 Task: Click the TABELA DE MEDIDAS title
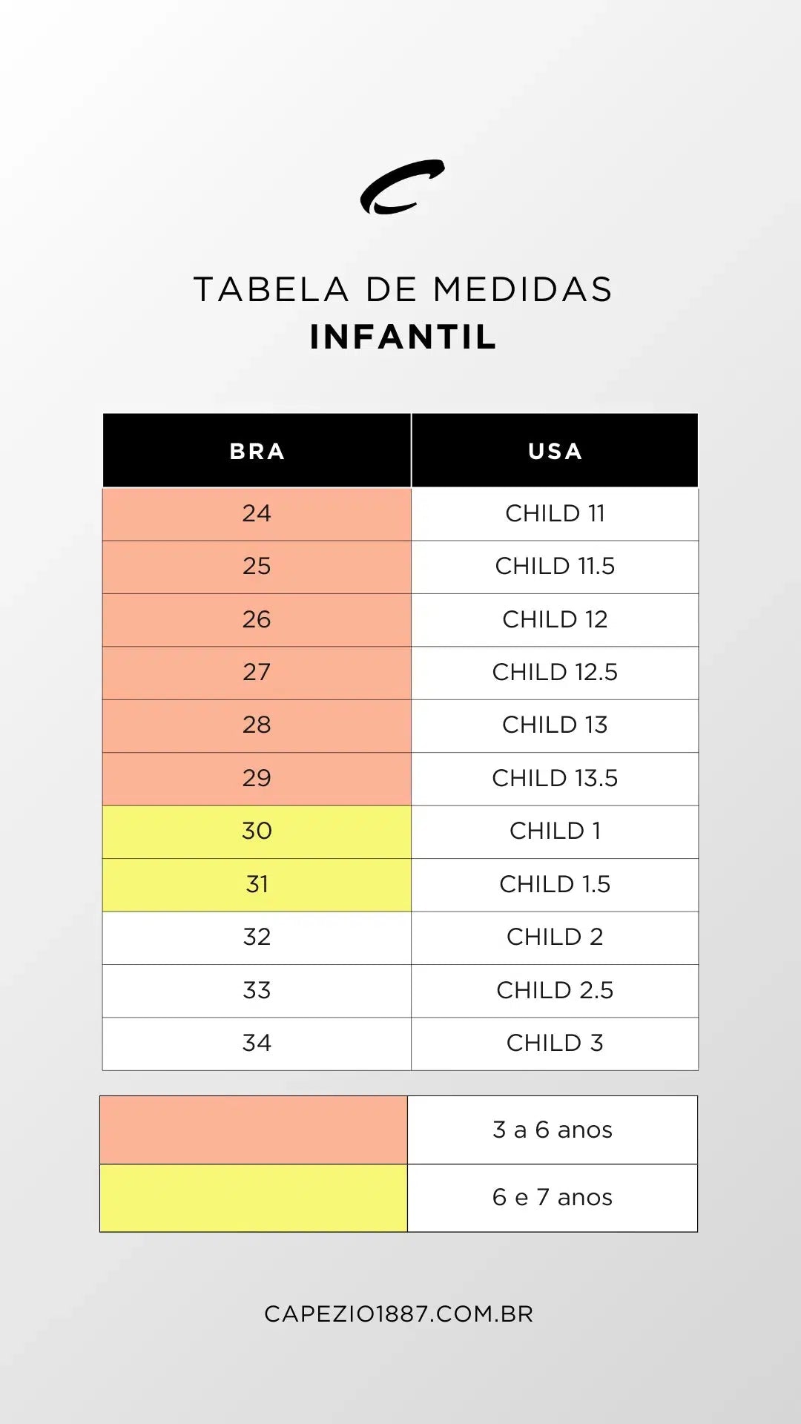(403, 289)
